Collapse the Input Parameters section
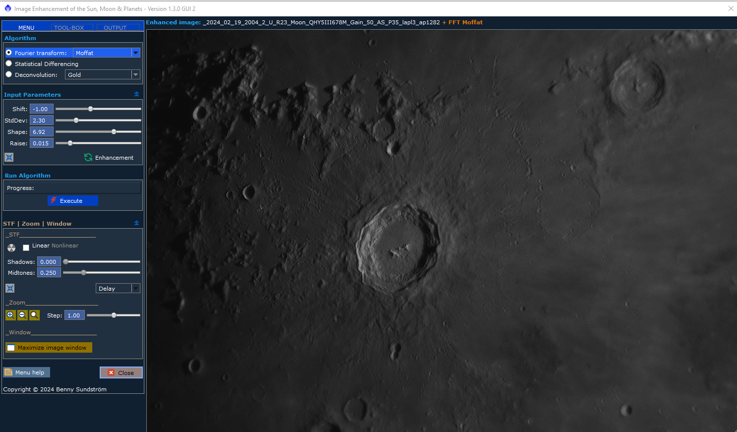The width and height of the screenshot is (737, 432). tap(136, 94)
